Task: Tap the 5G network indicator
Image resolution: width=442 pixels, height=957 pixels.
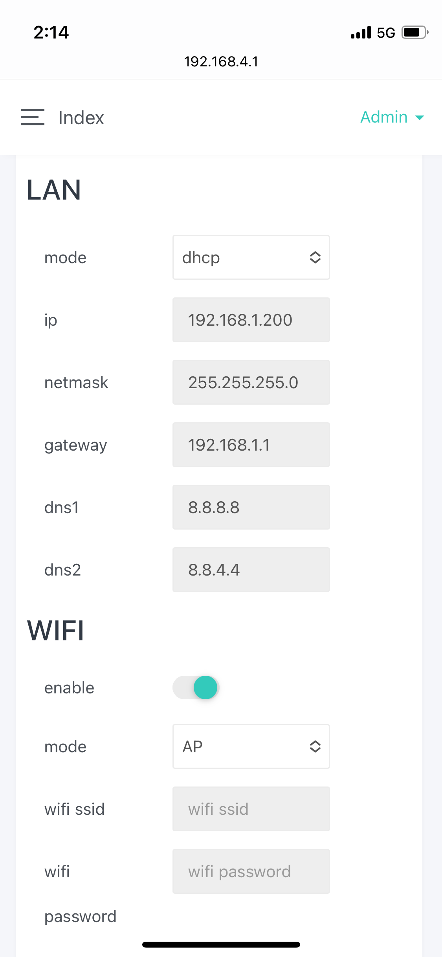Action: 386,33
